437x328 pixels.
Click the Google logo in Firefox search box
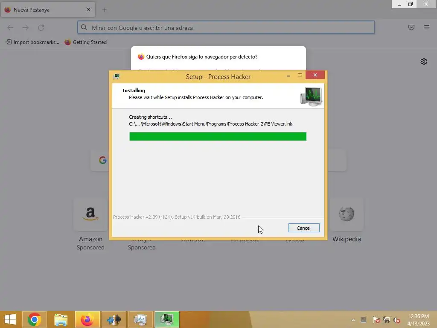(103, 160)
